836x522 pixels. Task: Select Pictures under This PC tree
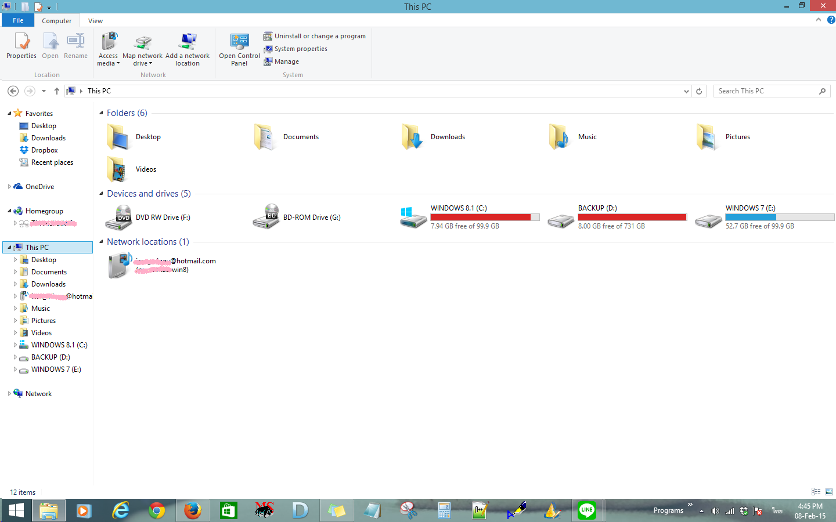point(38,321)
